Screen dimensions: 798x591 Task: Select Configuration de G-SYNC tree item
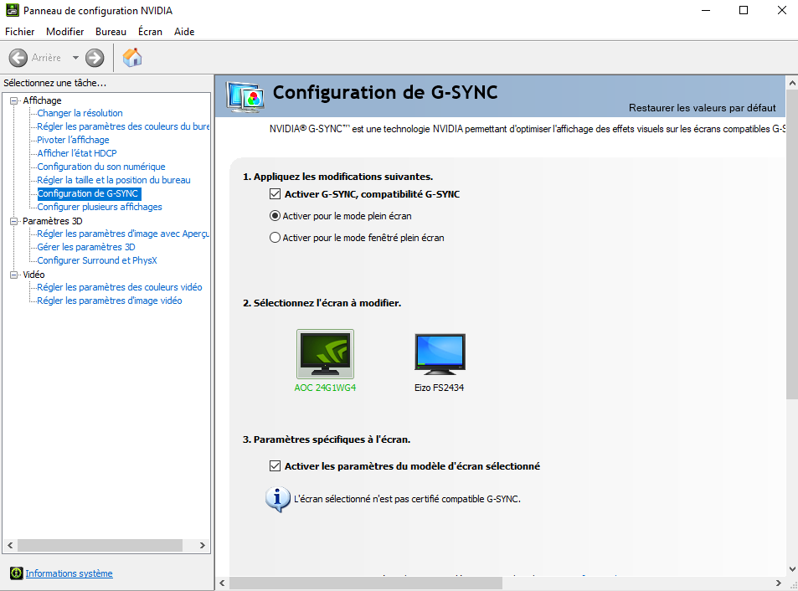pos(89,193)
